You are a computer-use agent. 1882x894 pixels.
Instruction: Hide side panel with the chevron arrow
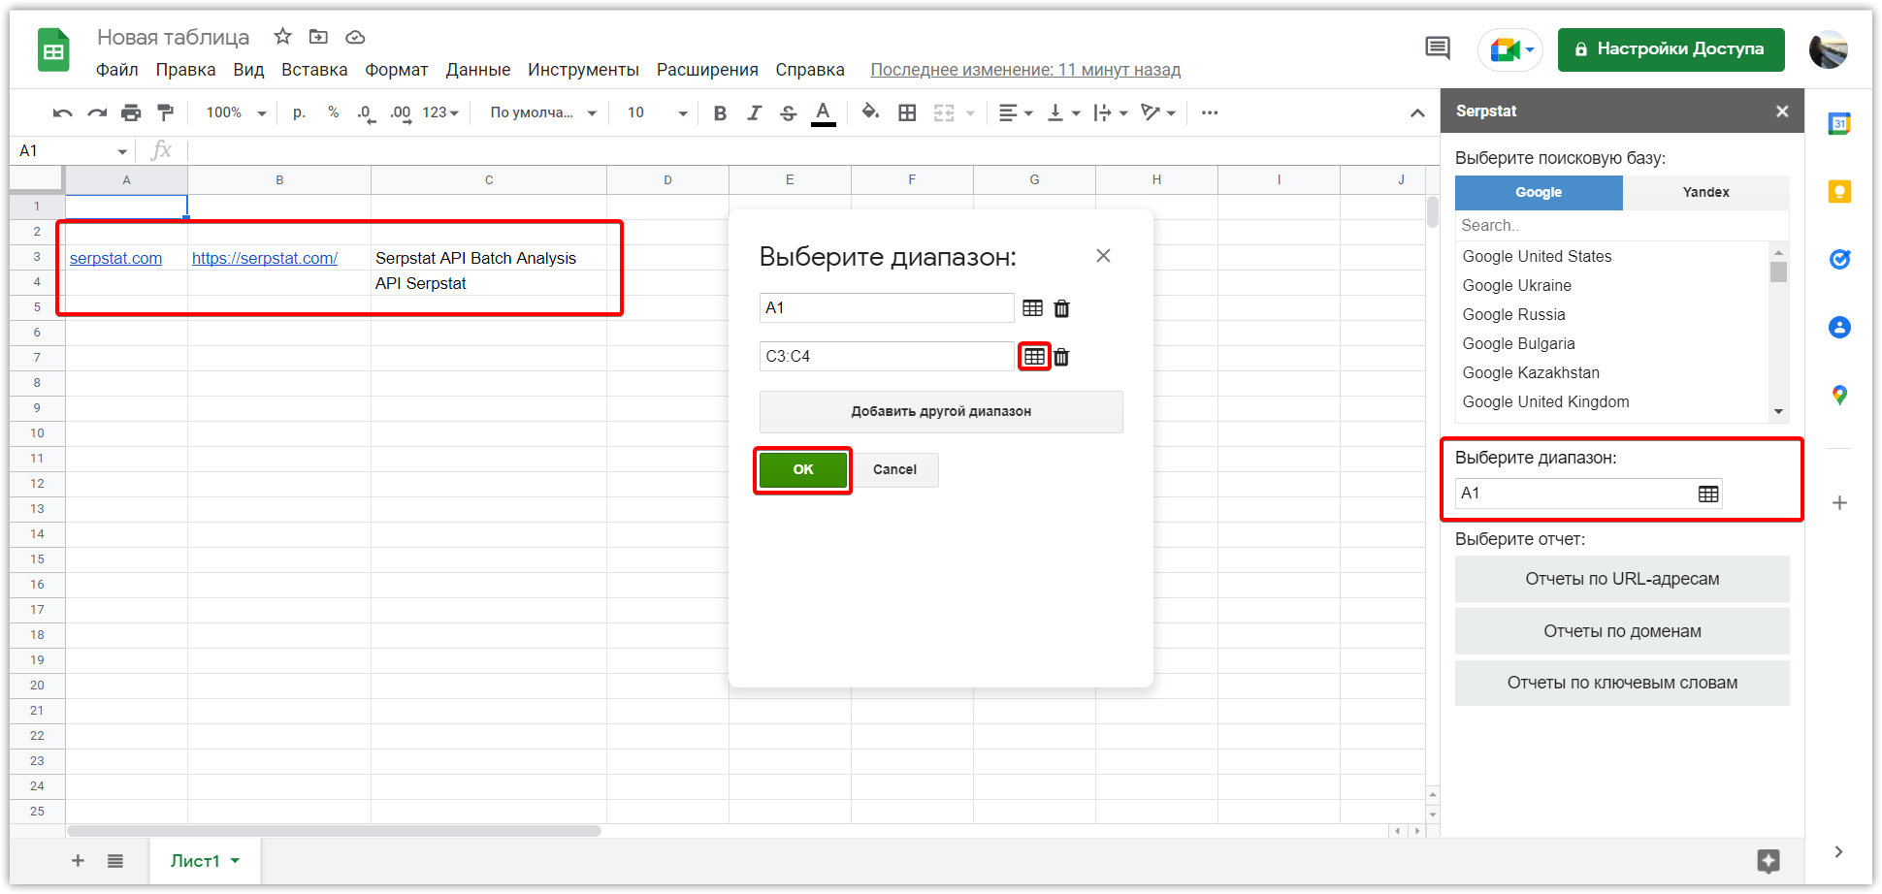(1838, 851)
